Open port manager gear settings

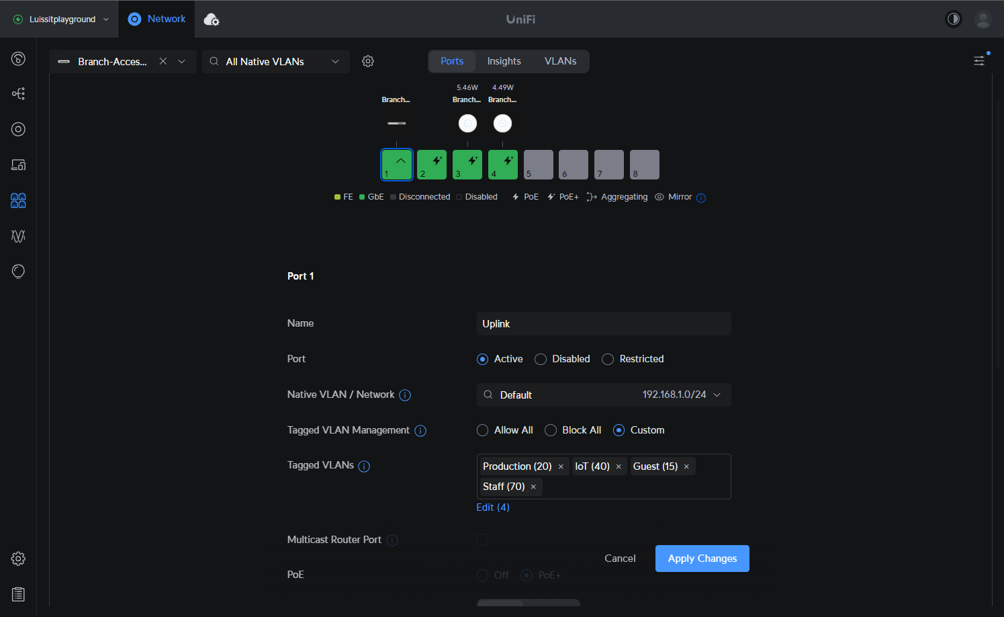pos(368,61)
